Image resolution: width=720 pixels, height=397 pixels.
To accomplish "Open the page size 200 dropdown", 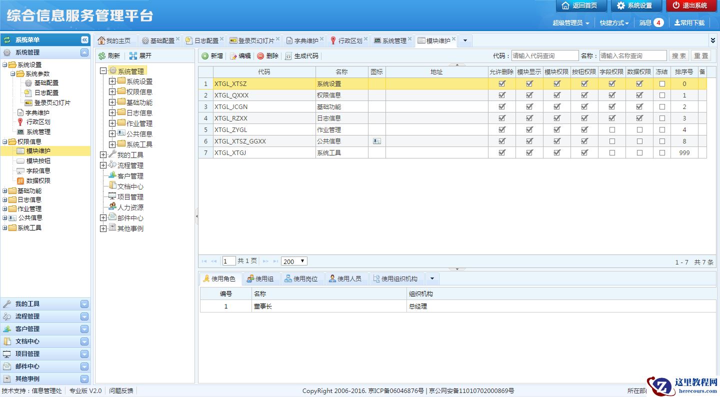I will coord(294,261).
